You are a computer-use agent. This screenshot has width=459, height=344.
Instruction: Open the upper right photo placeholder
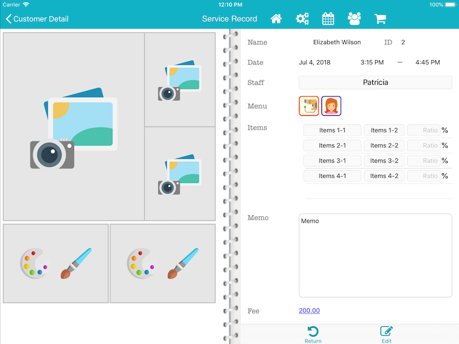point(180,80)
